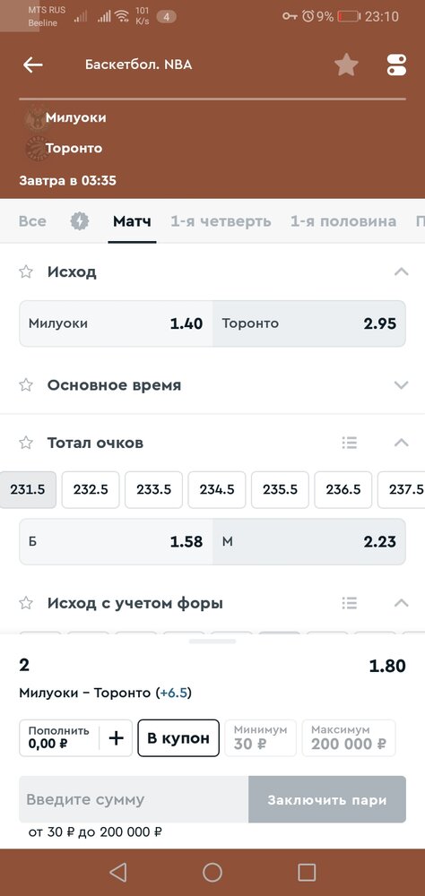Select the 234.5 total line
Viewport: 425px width, 896px height.
(x=217, y=490)
